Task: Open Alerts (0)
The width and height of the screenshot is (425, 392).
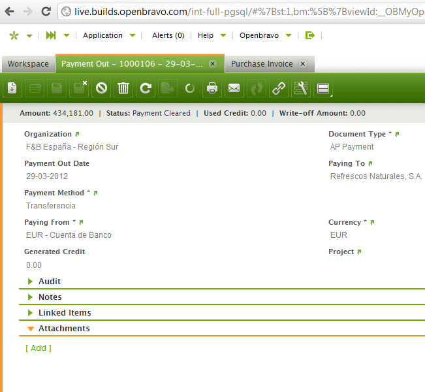Action: [x=168, y=35]
